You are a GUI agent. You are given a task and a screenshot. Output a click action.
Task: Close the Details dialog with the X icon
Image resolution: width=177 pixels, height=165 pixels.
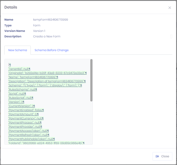click(170, 8)
